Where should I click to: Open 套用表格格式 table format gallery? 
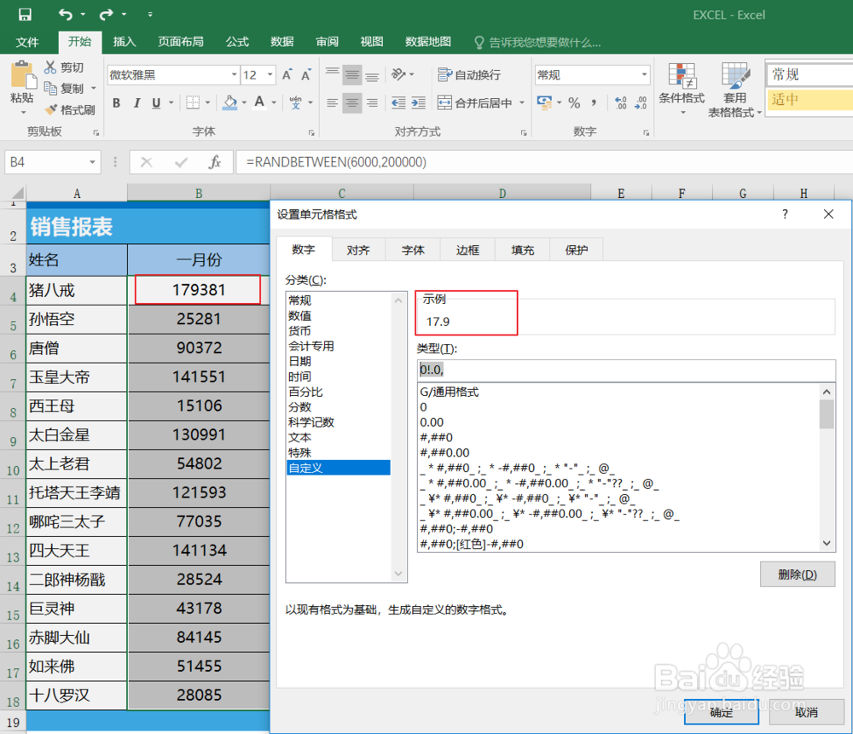click(734, 90)
